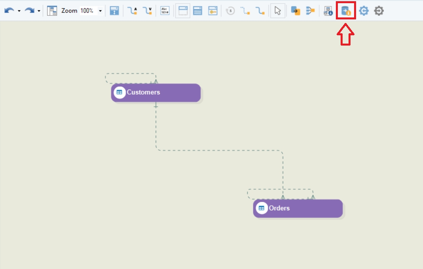The width and height of the screenshot is (423, 269).
Task: Click the fit-height table icon
Action: (114, 11)
